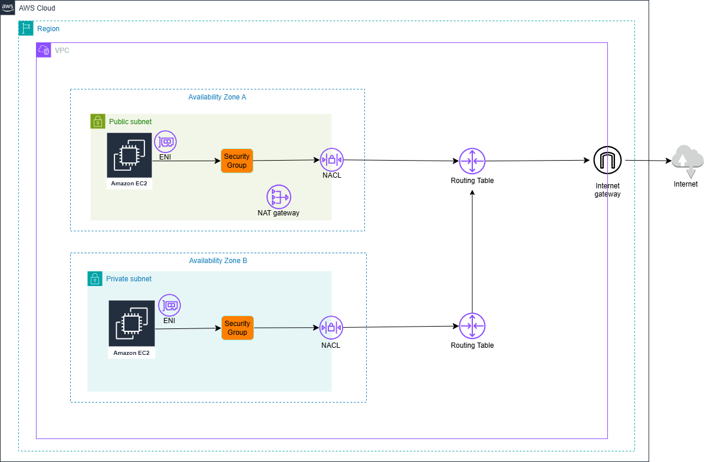Screen dimensions: 704x462
Task: Toggle the teal lock icon on Private subnet
Action: pos(95,278)
